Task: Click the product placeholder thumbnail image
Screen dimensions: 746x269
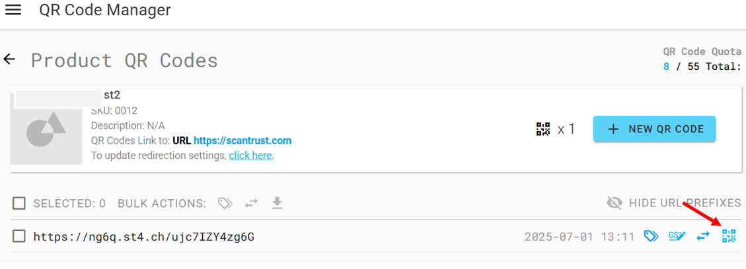Action: coord(46,129)
